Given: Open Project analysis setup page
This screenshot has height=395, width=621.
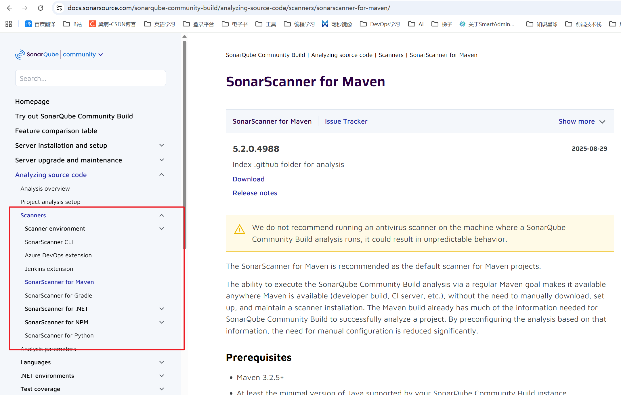Looking at the screenshot, I should click(x=50, y=202).
